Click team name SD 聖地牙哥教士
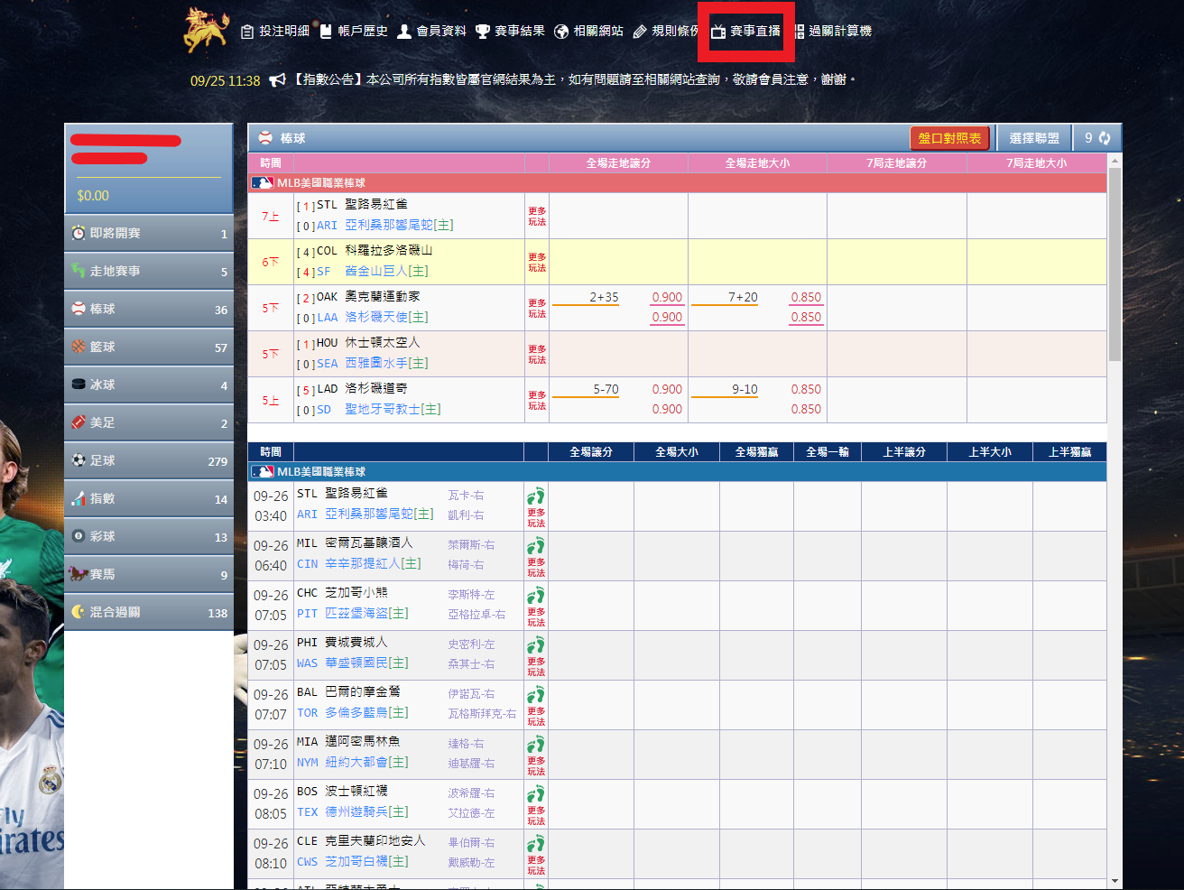This screenshot has height=890, width=1184. [x=378, y=410]
